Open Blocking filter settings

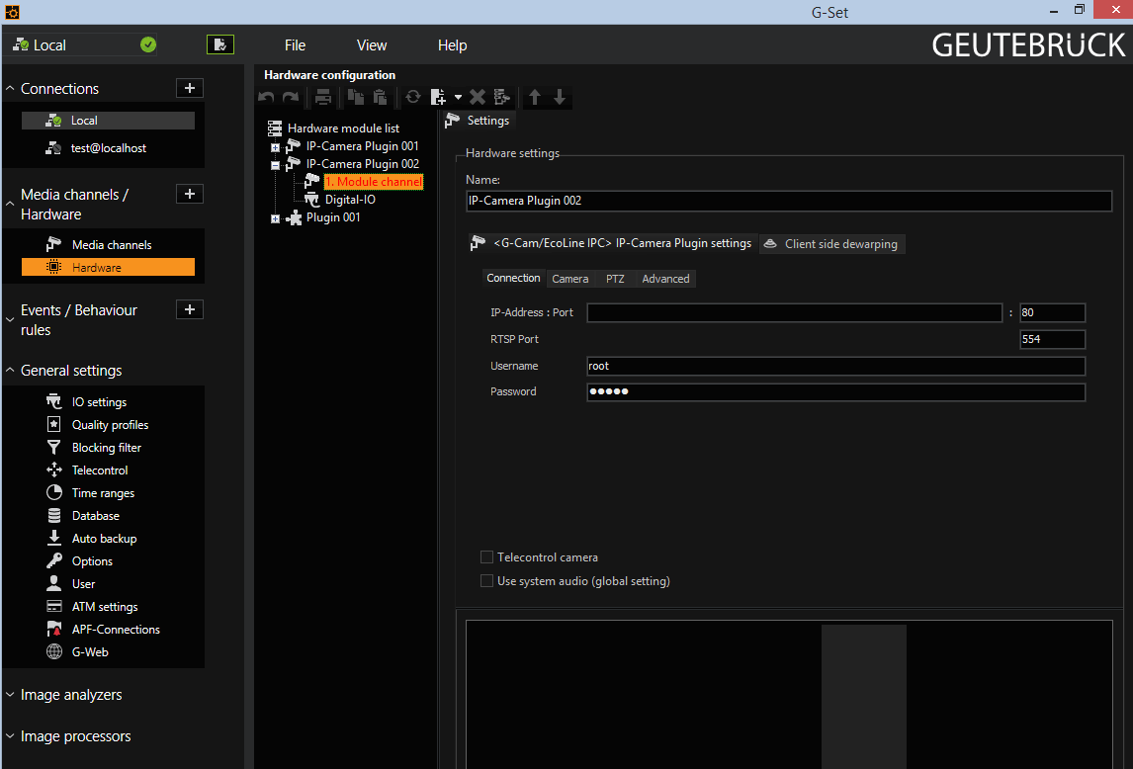point(106,448)
